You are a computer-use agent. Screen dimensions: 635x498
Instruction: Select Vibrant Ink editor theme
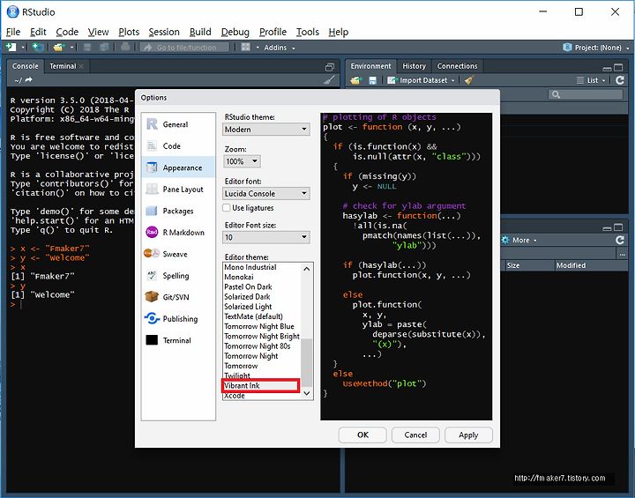[261, 385]
